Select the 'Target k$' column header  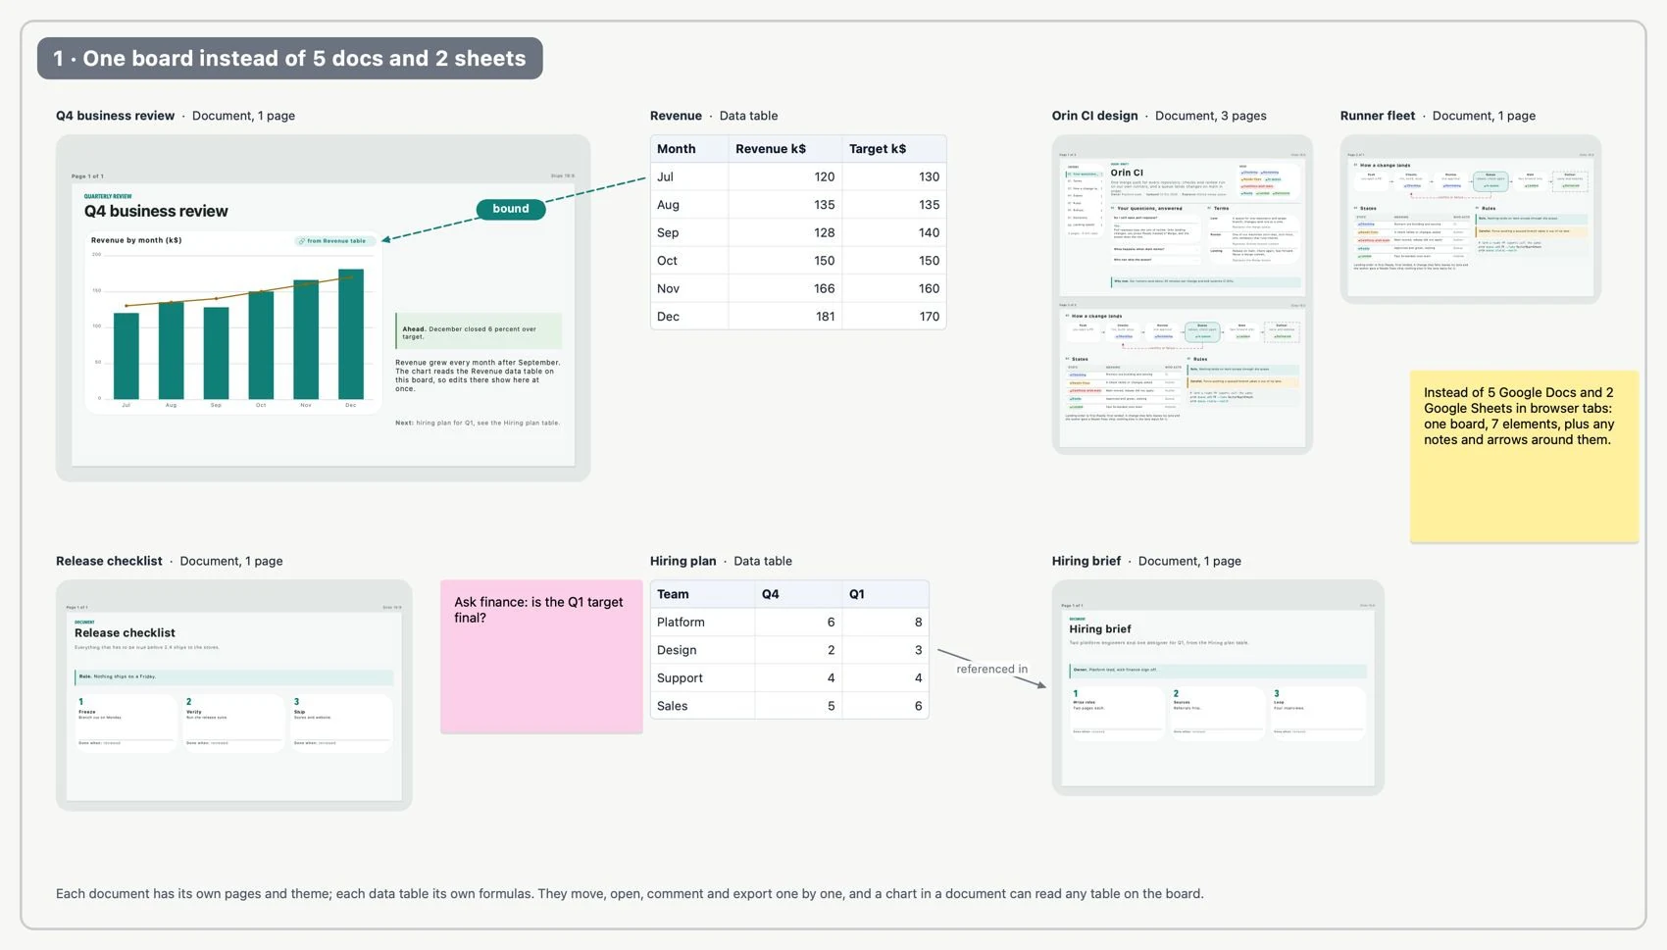[894, 149]
